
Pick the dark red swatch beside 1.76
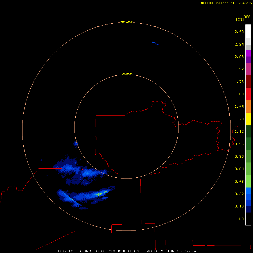[x=248, y=82]
